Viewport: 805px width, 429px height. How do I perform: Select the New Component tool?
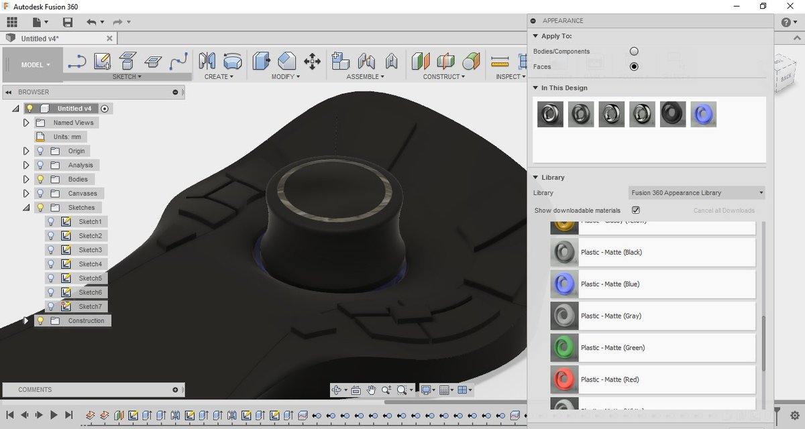point(341,62)
